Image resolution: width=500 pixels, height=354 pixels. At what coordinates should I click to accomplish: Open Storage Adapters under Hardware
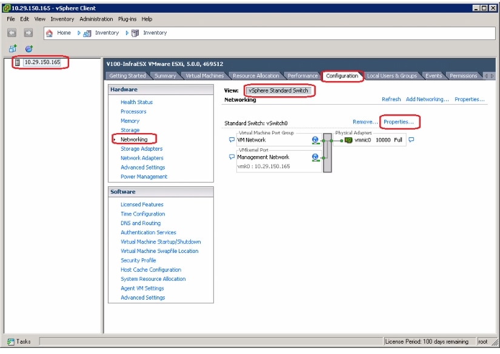click(141, 149)
